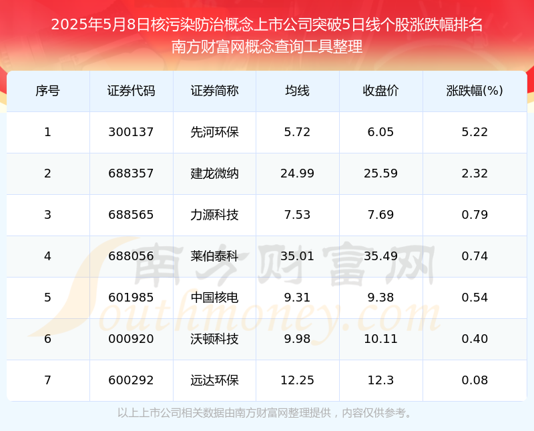Click closing price 10.11

coord(380,339)
